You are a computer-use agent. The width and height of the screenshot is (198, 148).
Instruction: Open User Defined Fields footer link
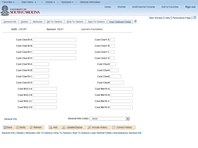coord(101,133)
